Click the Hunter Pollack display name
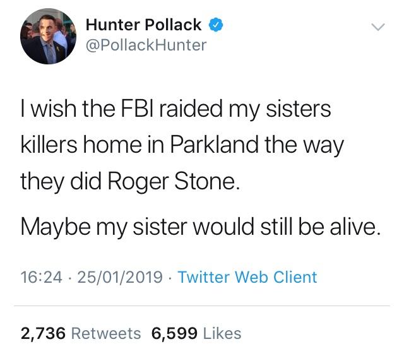This screenshot has width=404, height=356. pyautogui.click(x=143, y=25)
